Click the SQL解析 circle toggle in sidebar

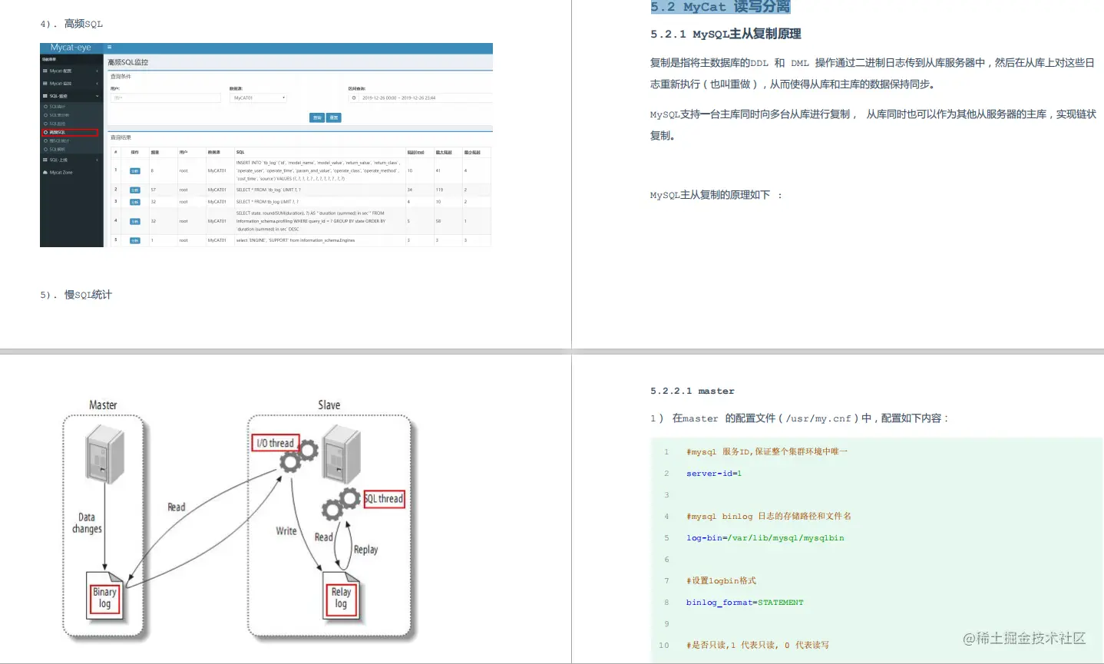[45, 149]
